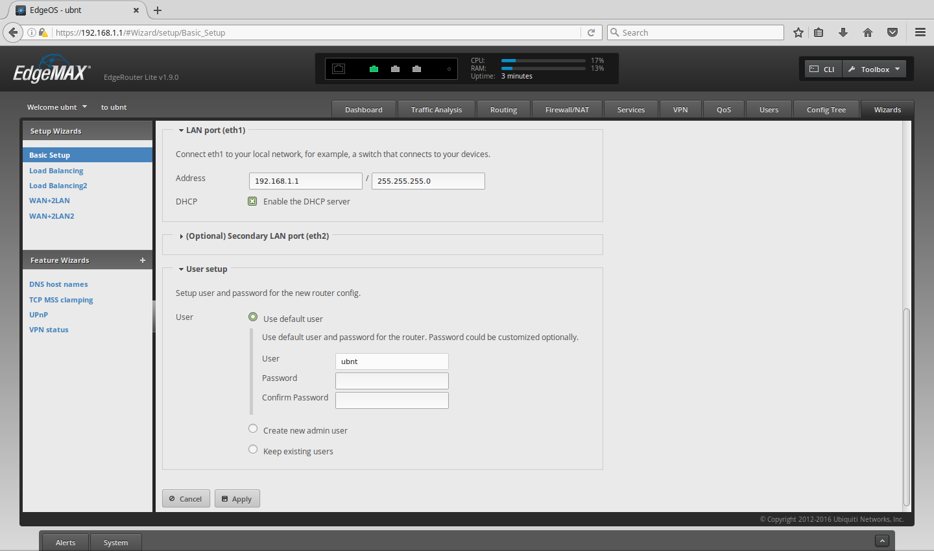Viewport: 934px width, 551px height.
Task: Click the Firefox bookmark star icon
Action: point(798,32)
